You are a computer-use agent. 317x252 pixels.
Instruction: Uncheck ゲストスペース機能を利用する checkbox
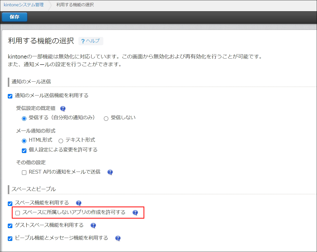10,226
